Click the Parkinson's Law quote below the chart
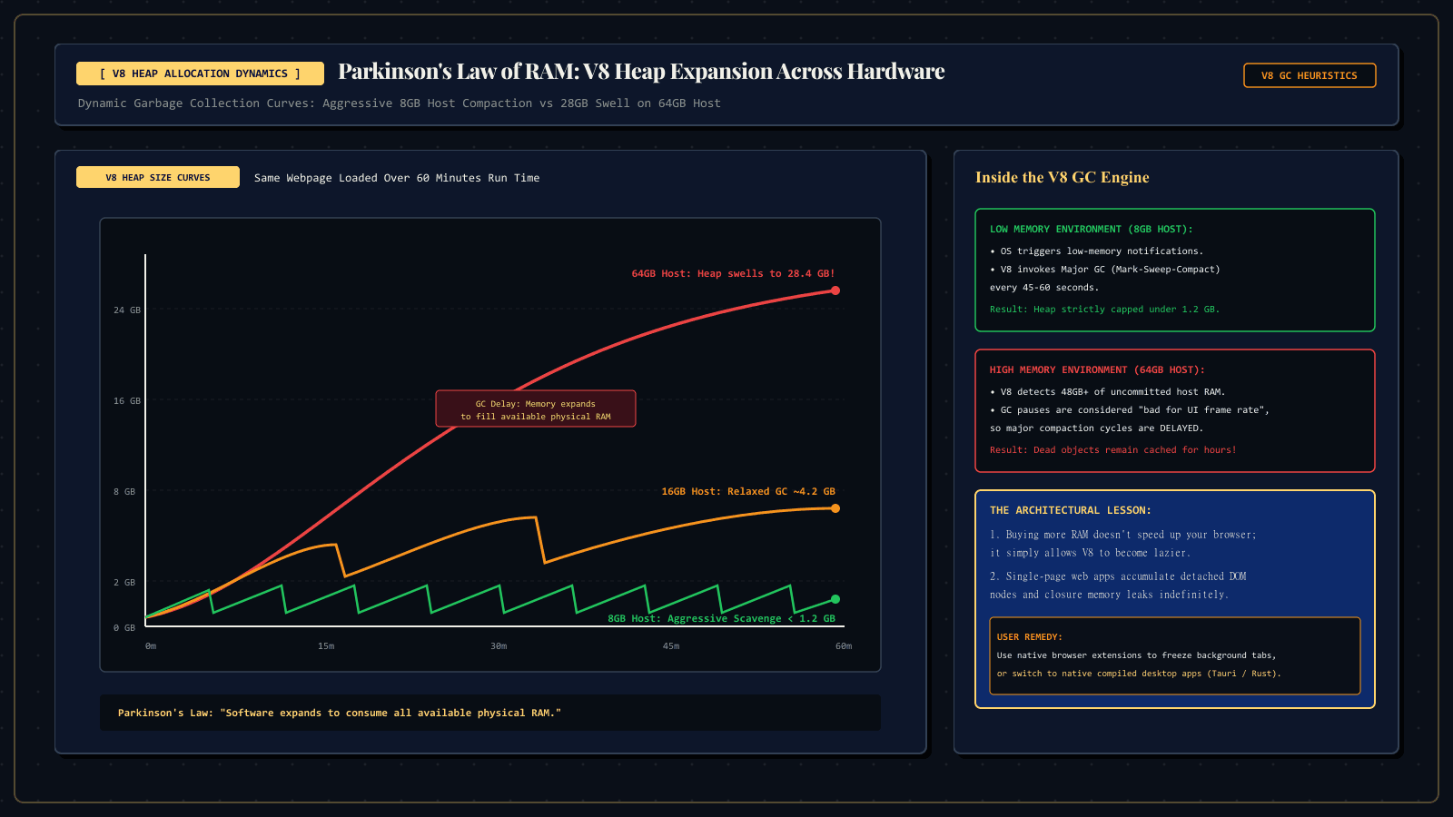Screen dimensions: 1453x817 click(340, 713)
